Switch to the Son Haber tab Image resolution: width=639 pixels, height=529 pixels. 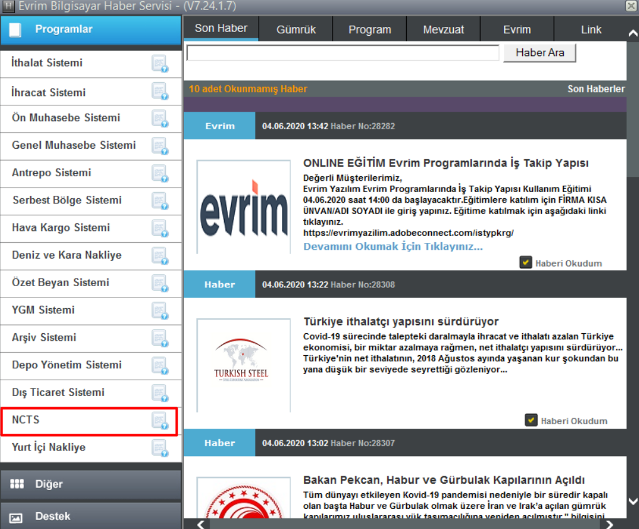coord(221,28)
